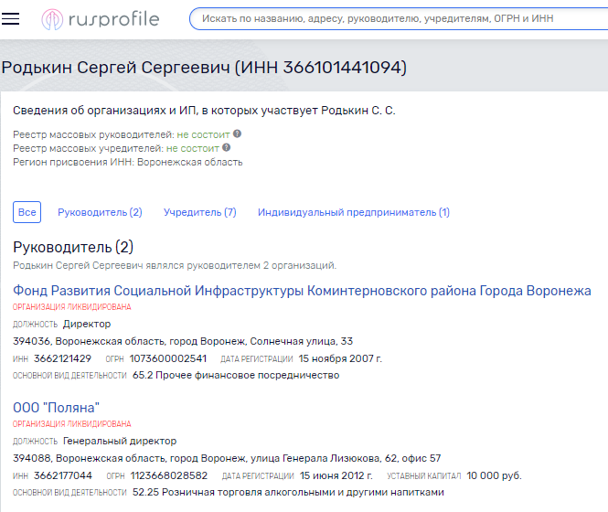Click the rusprofile logo
The image size is (608, 512).
pos(101,19)
